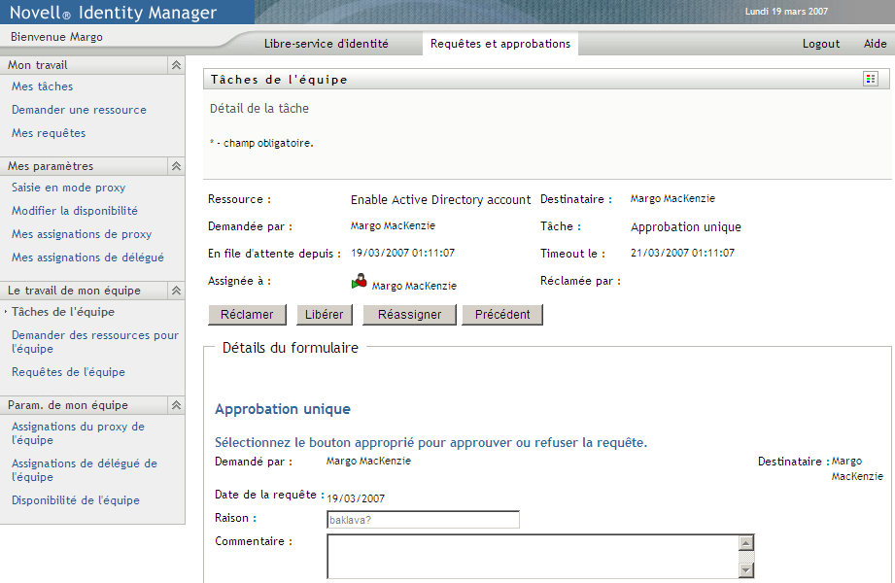Click the Approbation unique form heading
Screen dimensions: 895x583
click(283, 409)
